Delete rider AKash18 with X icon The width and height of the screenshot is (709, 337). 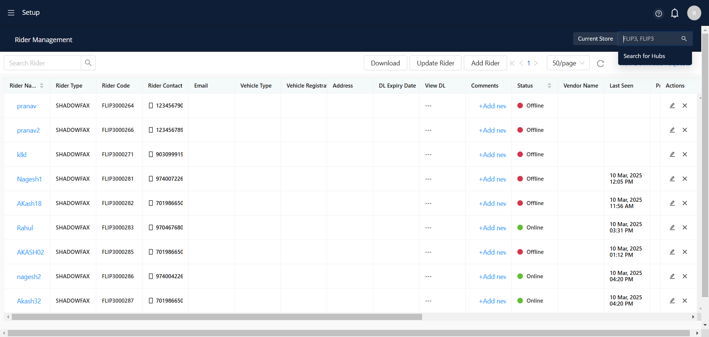pos(685,203)
